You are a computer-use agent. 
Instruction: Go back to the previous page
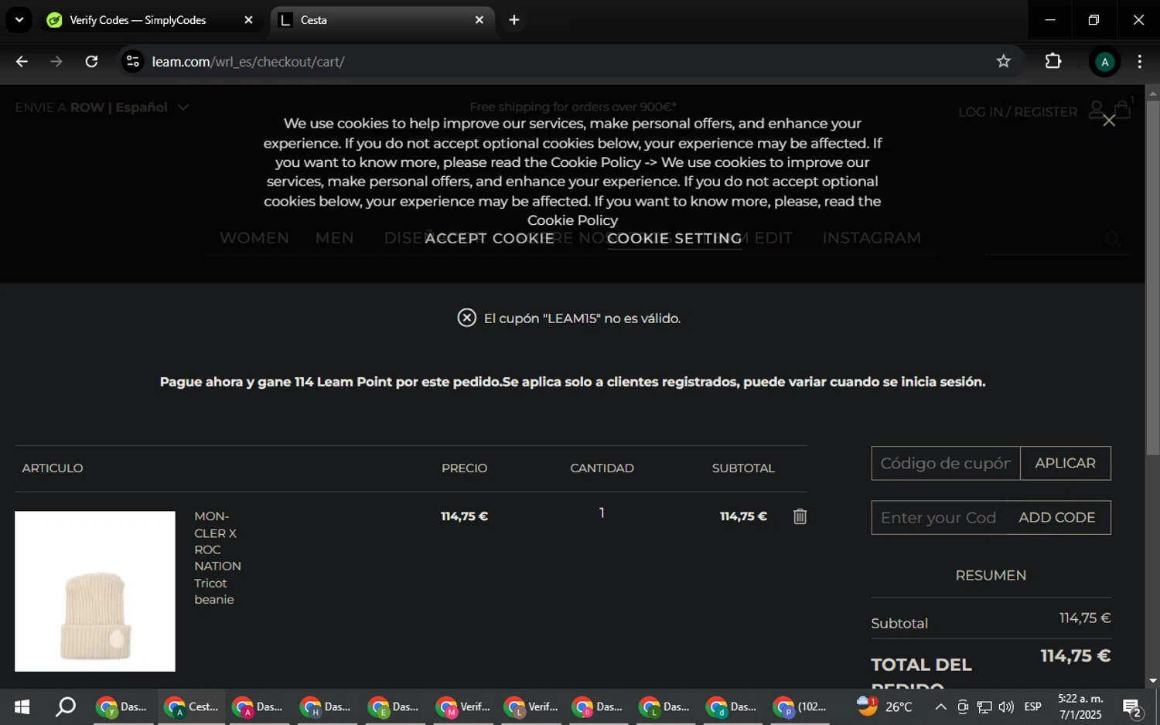tap(22, 62)
